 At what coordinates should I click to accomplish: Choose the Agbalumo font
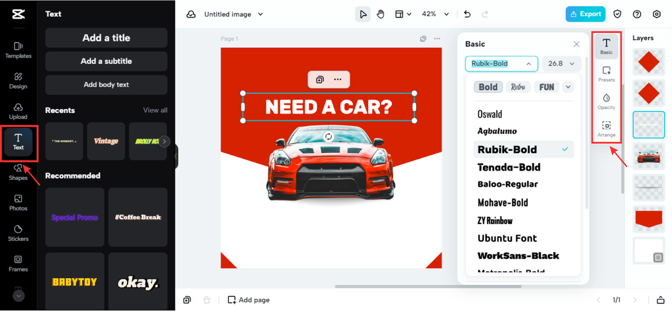pos(523,131)
